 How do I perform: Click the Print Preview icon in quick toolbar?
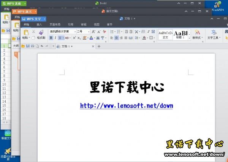[x=37, y=46]
